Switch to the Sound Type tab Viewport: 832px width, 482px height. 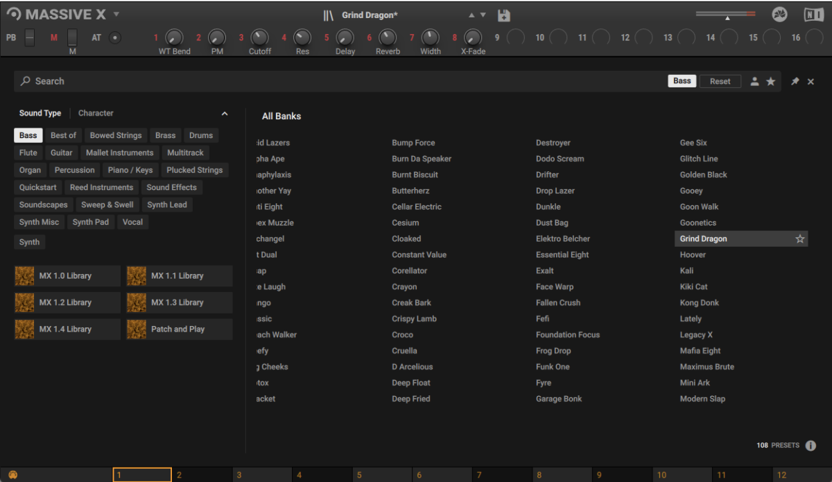click(40, 113)
